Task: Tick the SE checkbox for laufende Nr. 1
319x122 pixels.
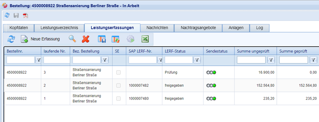Action: point(118,99)
